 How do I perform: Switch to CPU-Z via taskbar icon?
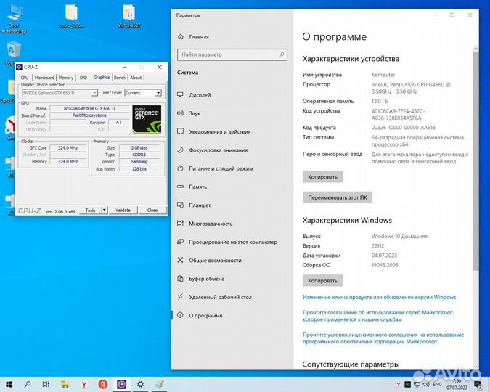[121, 384]
